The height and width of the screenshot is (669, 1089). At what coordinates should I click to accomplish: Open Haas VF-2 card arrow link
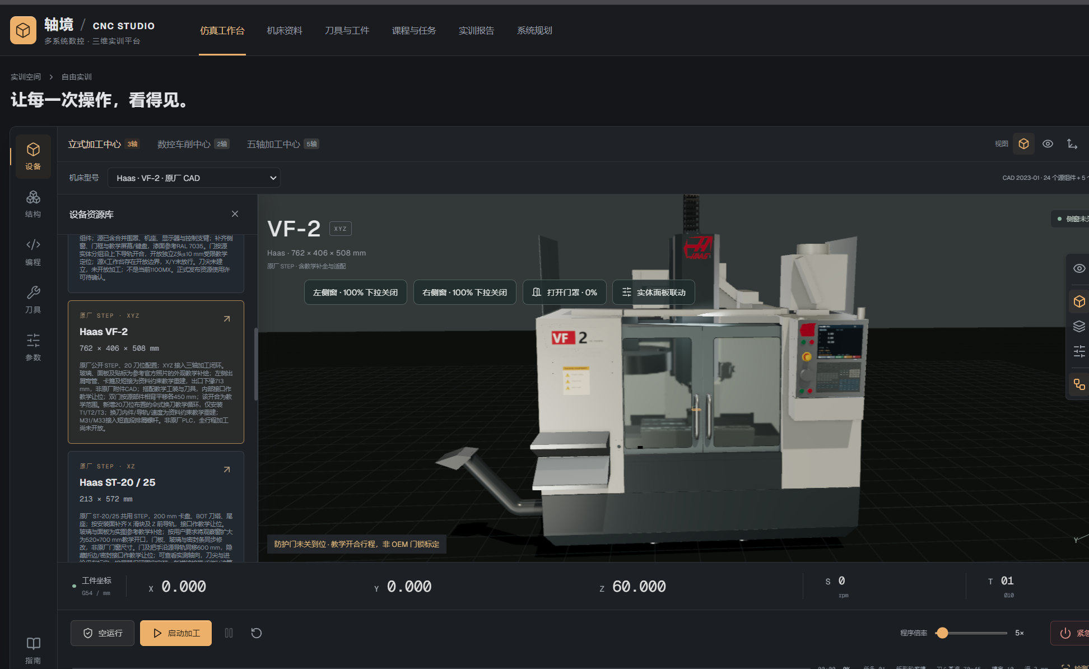tap(227, 319)
